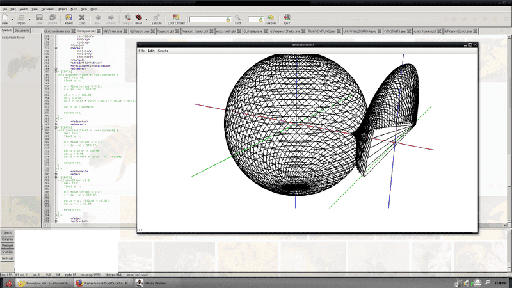Open the Edit menu in Infinite Render
The height and width of the screenshot is (288, 512).
tap(152, 50)
